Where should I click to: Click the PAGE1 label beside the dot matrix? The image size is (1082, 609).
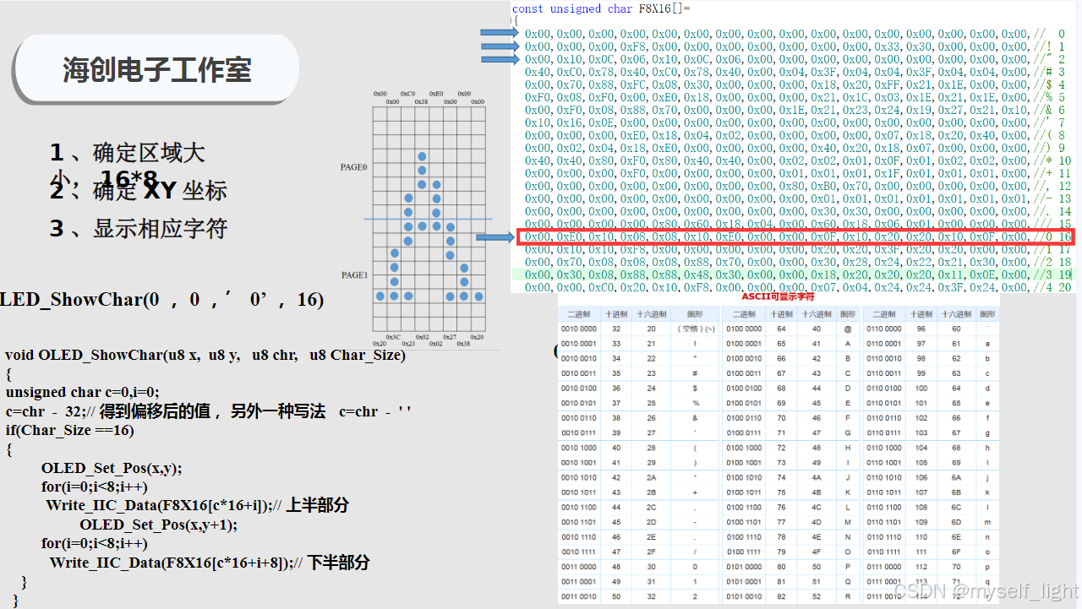tap(353, 275)
